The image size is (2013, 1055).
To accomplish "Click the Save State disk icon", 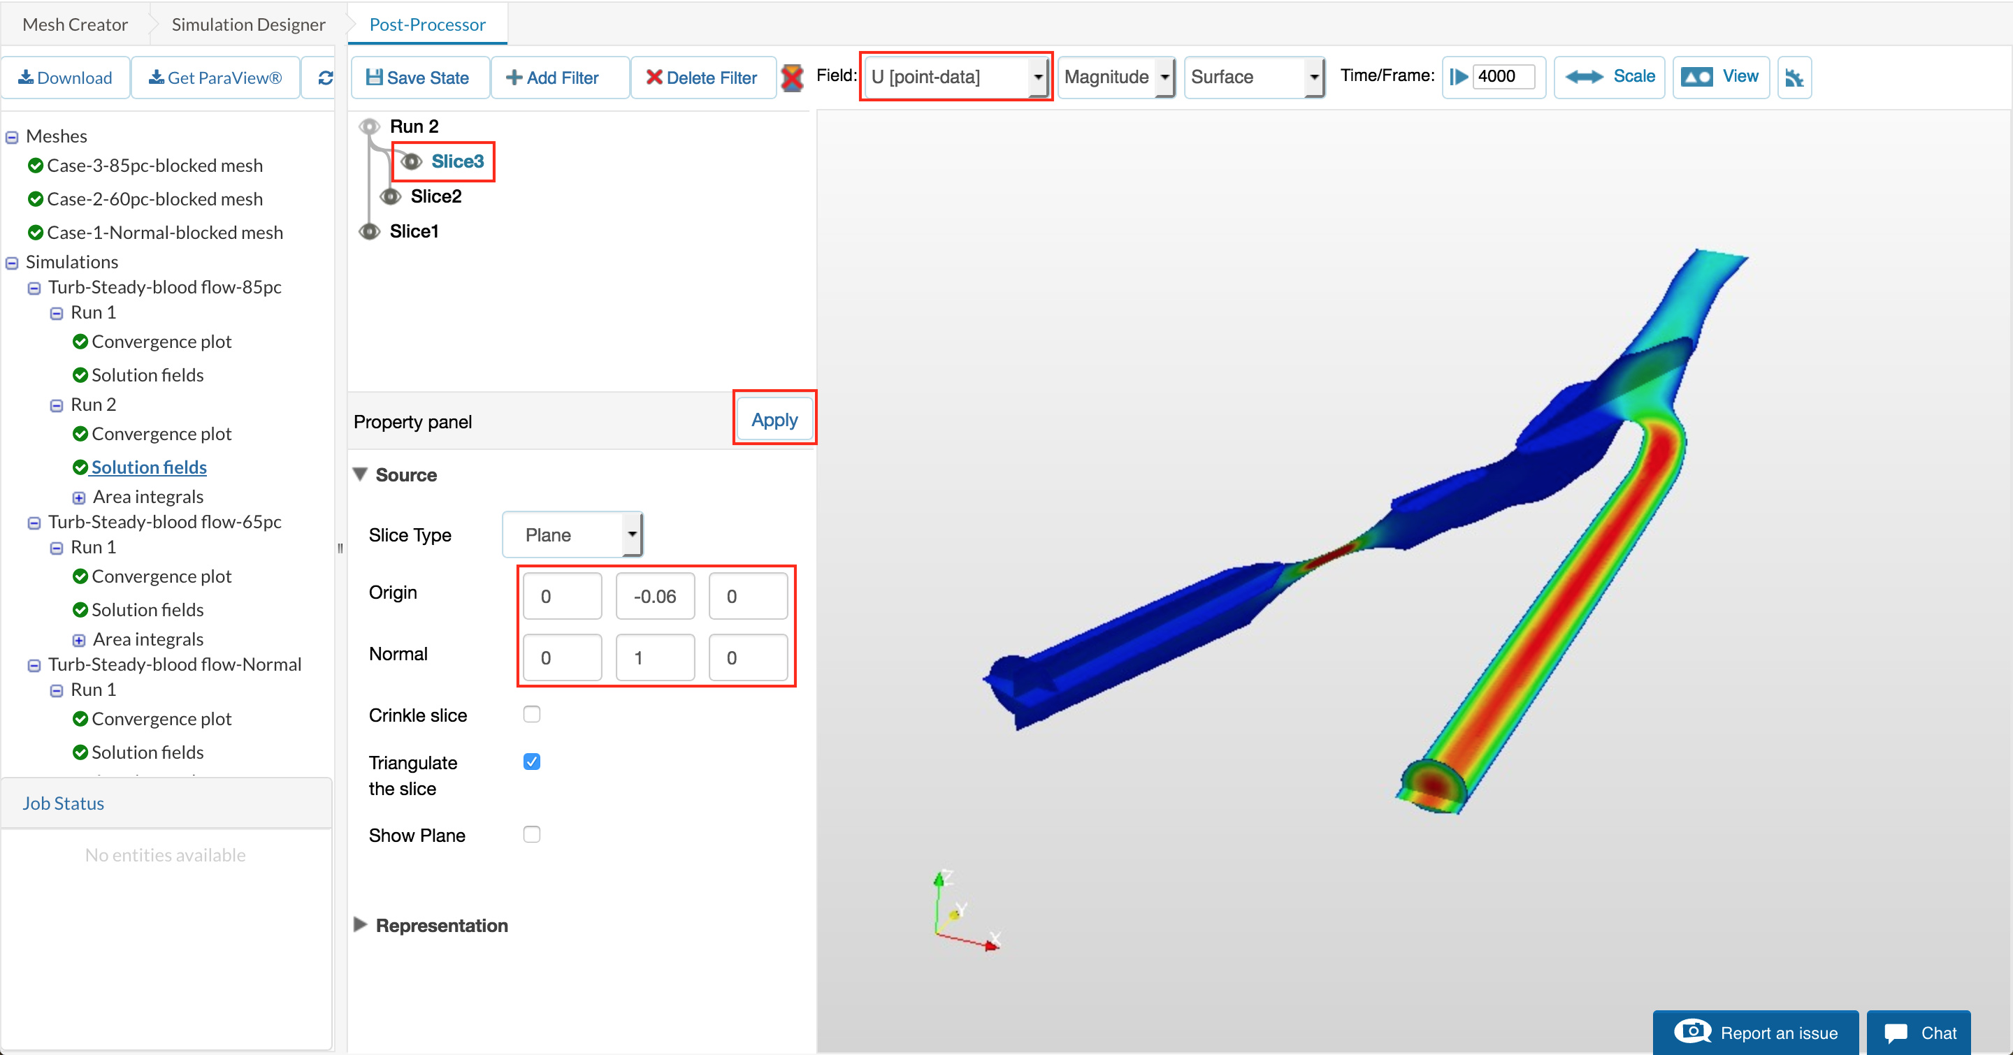I will click(x=375, y=78).
